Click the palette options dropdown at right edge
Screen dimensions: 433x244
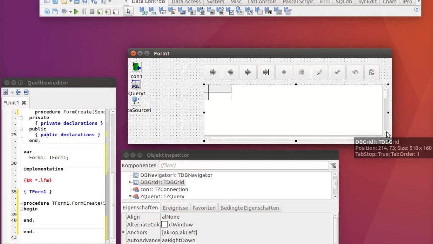(417, 10)
